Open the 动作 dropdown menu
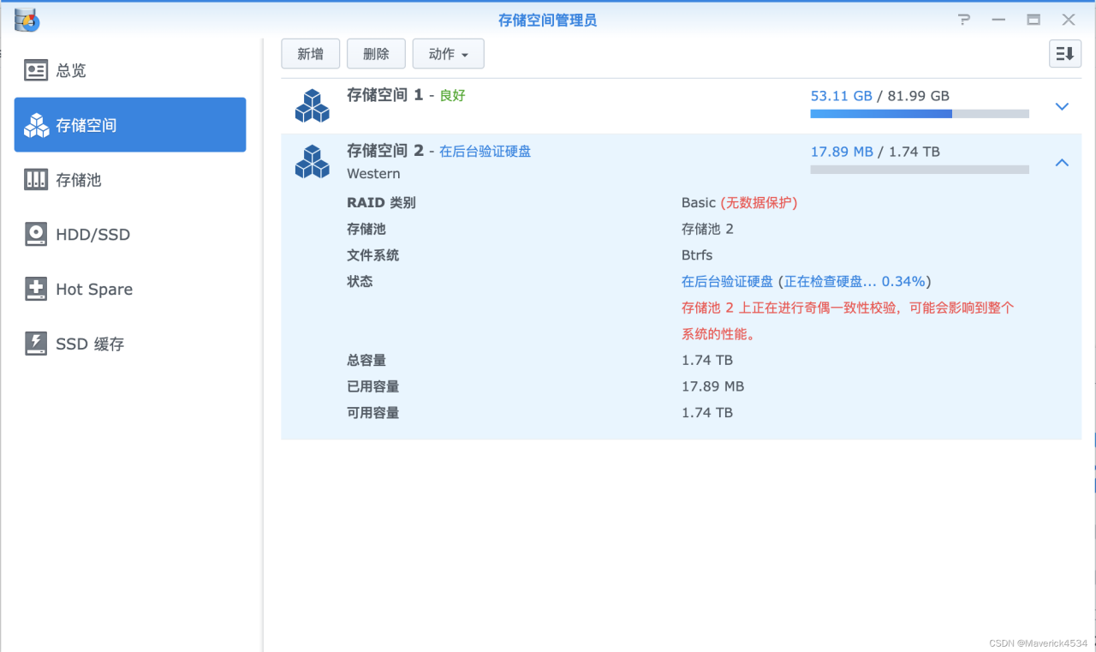The height and width of the screenshot is (652, 1096). (448, 54)
